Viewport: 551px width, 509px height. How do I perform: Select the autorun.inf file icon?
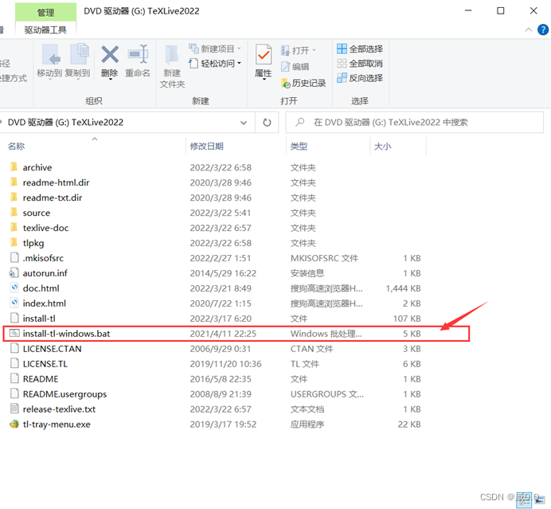14,272
